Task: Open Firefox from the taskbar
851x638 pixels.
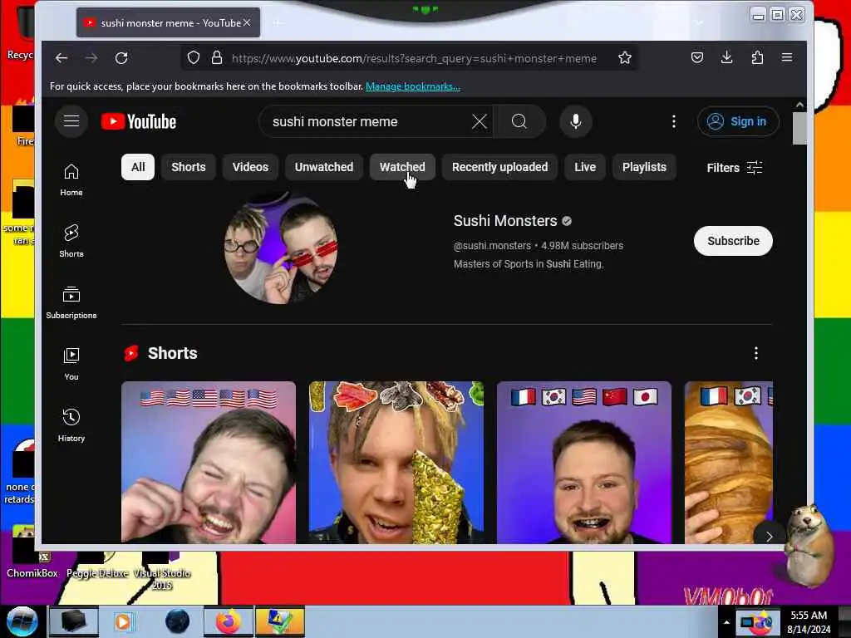Action: coord(228,621)
